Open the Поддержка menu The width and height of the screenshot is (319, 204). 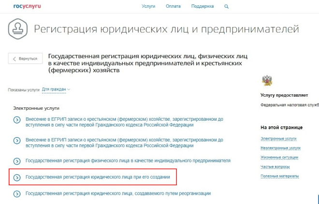(203, 6)
